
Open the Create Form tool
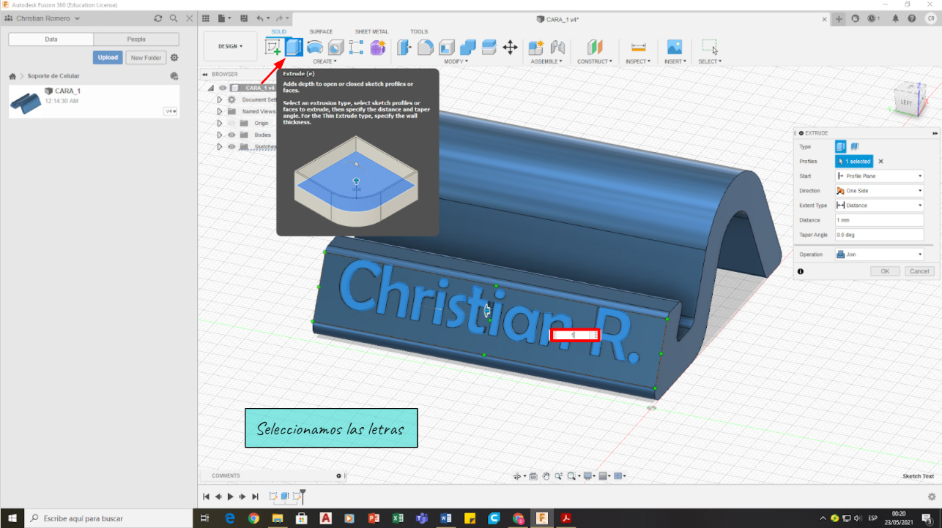tap(378, 48)
